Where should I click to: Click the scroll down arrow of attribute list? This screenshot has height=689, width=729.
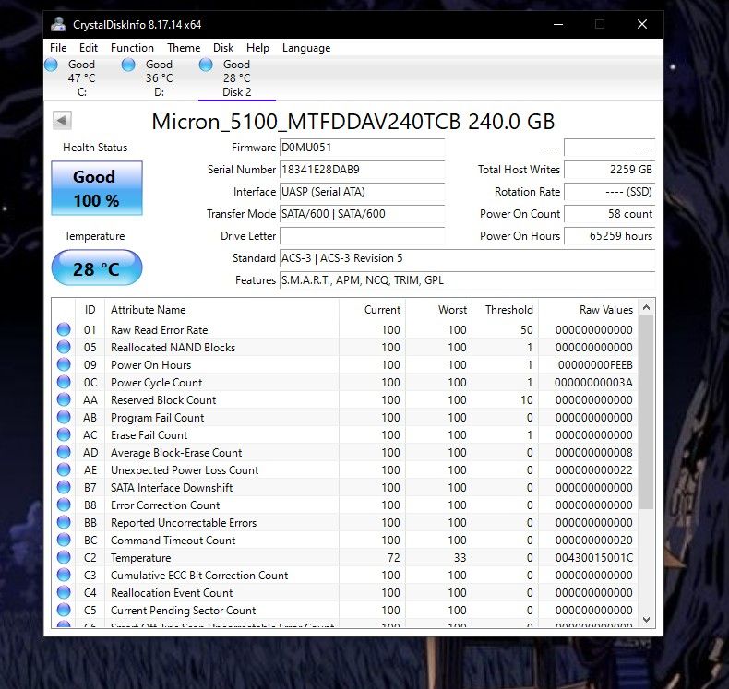pos(646,619)
